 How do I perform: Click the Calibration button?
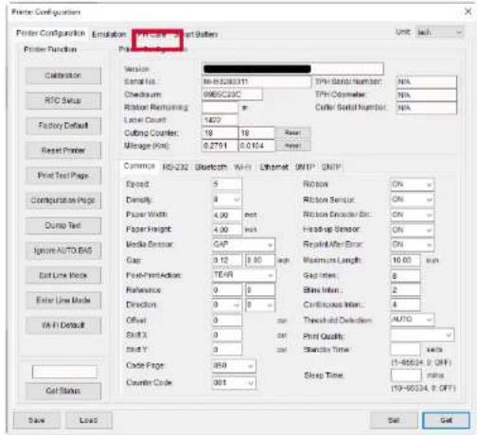coord(63,76)
